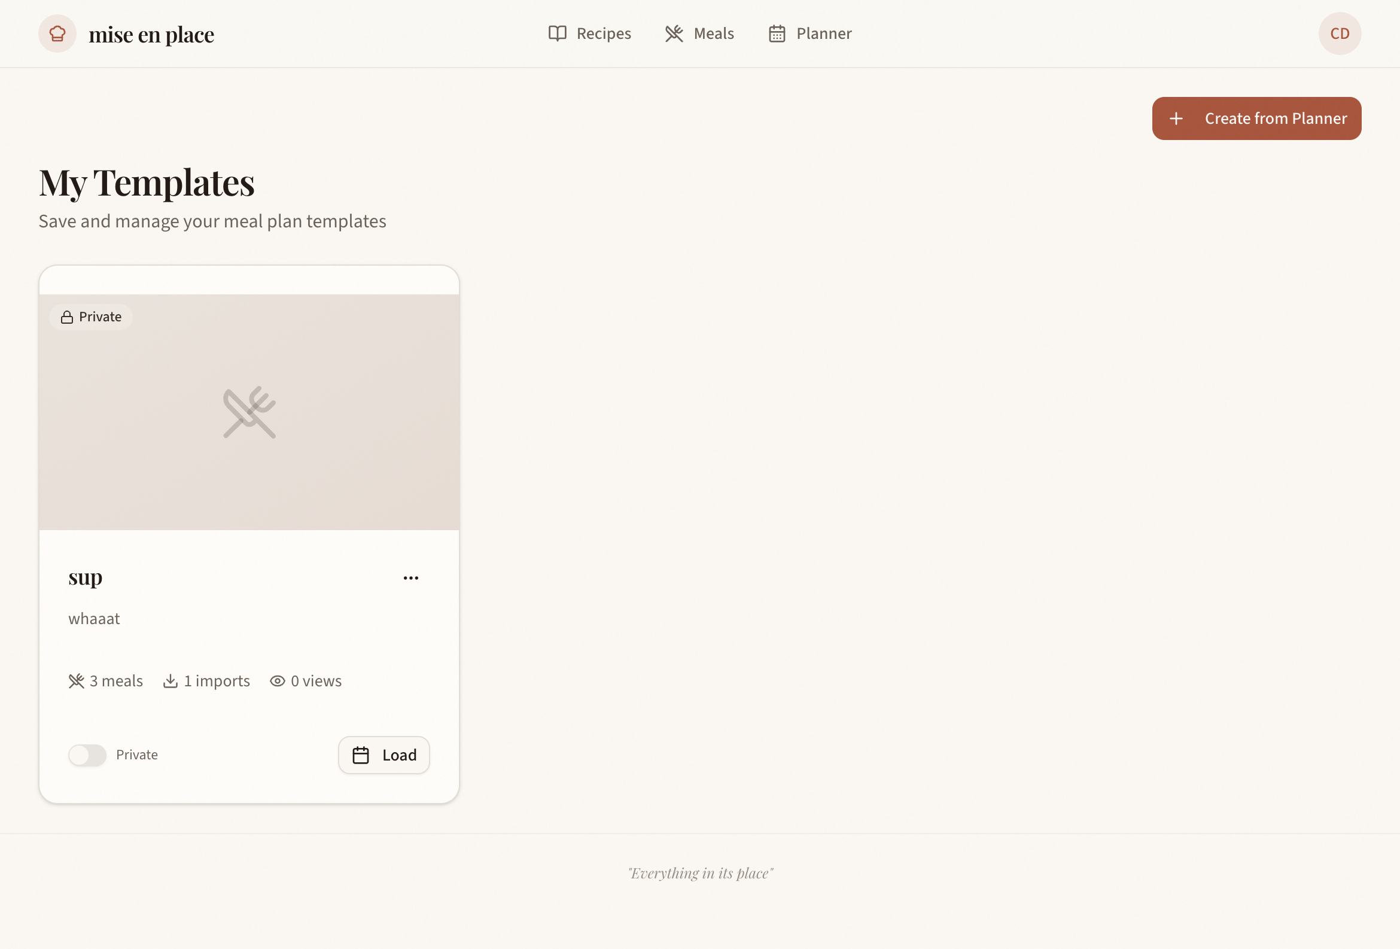
Task: Click the utensils placeholder image on the sup card
Action: 249,412
